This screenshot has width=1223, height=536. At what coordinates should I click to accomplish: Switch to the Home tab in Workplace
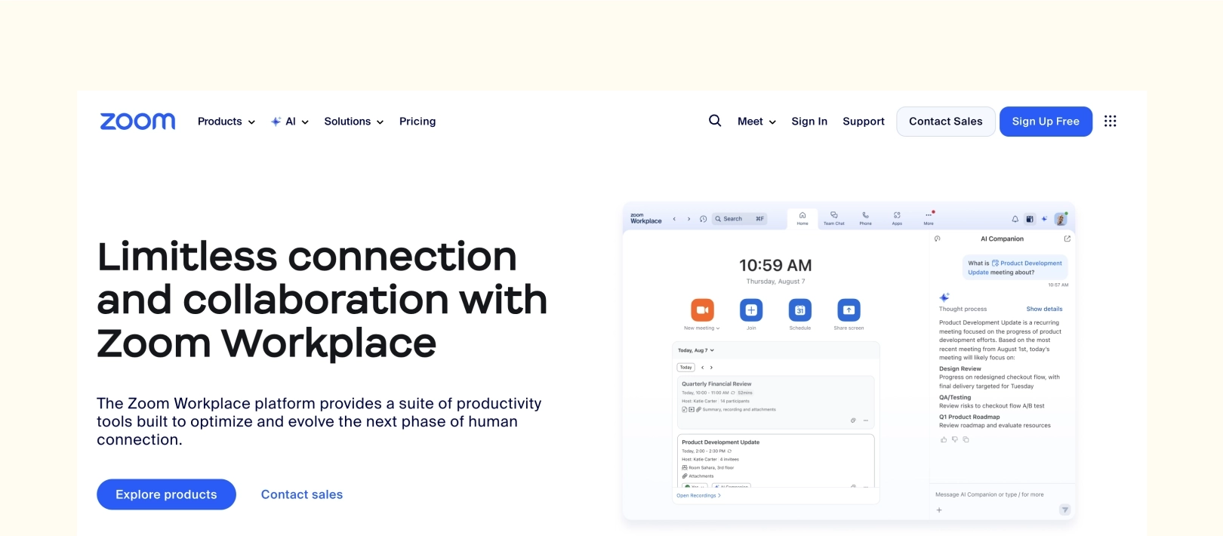[x=802, y=219]
